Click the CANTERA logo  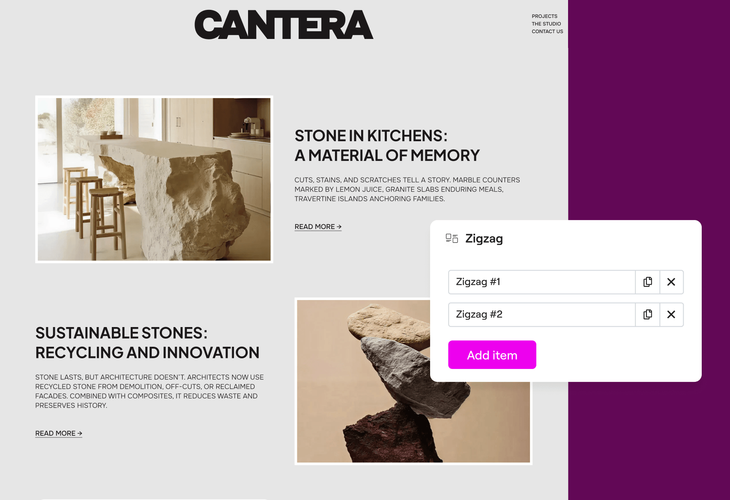point(284,25)
